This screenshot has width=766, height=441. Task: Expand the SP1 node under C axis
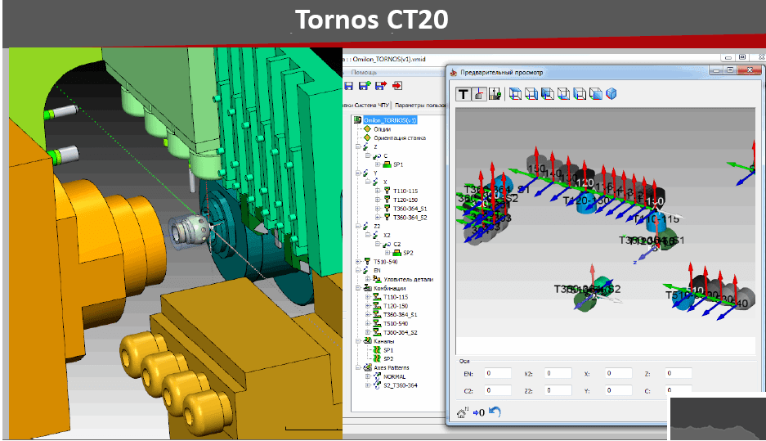[377, 164]
